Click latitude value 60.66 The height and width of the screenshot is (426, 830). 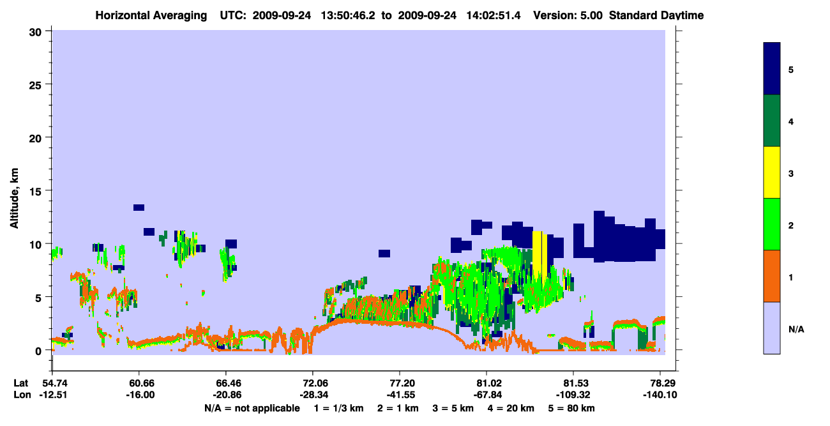coord(140,383)
